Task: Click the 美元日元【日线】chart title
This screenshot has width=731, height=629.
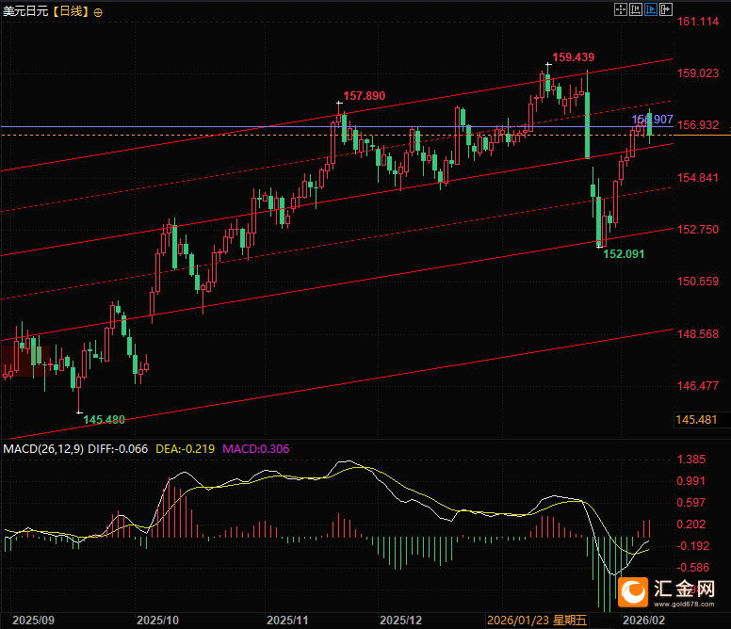Action: [45, 11]
